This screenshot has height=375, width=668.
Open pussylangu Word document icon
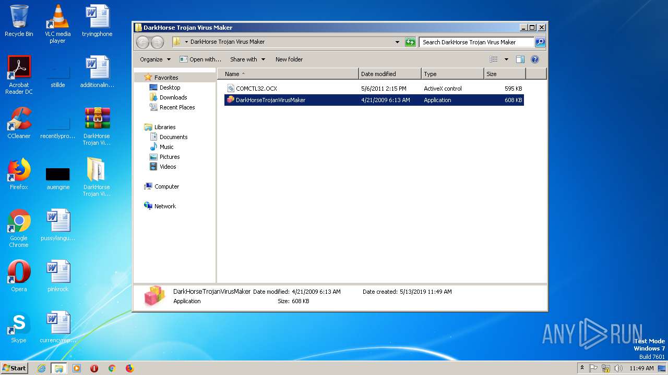point(58,225)
